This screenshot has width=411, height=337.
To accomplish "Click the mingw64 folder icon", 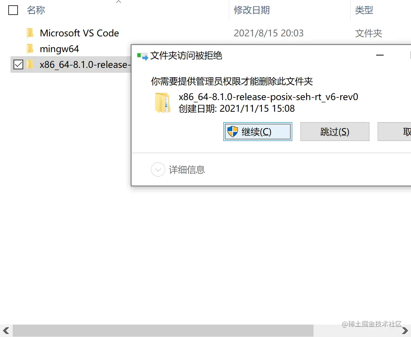I will click(30, 48).
